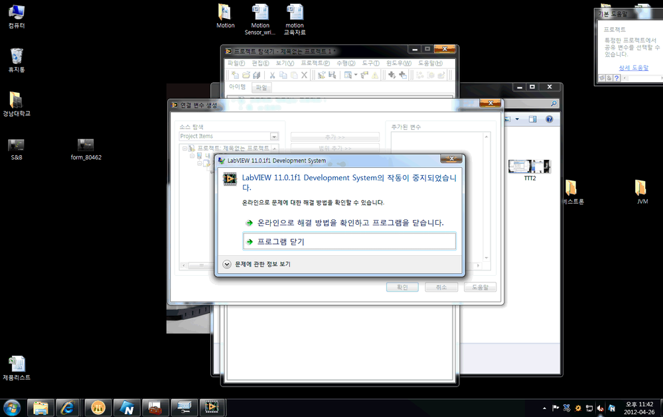Open the 'Motion Sensor_wri...' document on desktop

click(x=260, y=19)
